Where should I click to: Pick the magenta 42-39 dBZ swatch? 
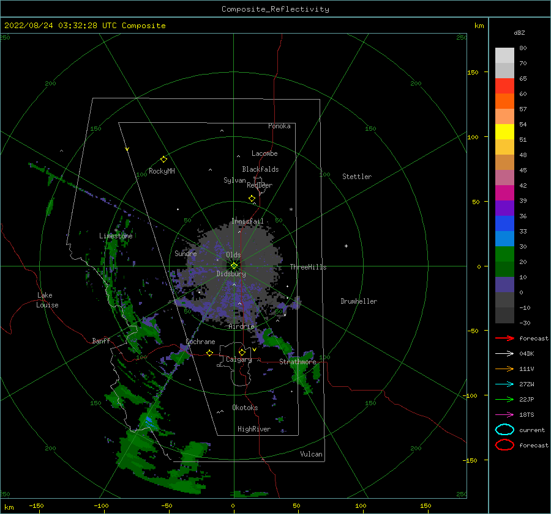click(x=504, y=193)
